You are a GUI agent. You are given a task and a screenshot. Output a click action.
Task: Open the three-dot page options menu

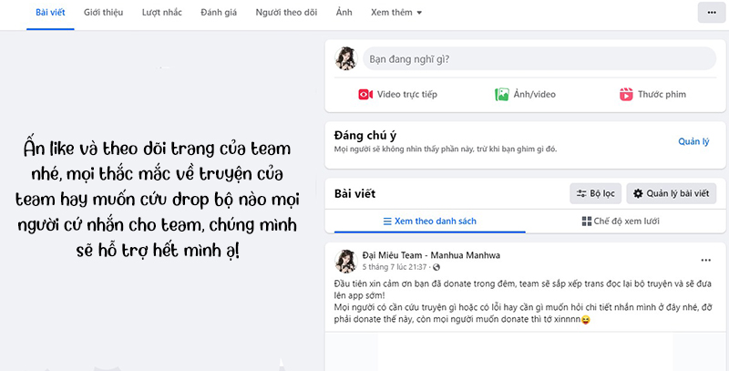coord(710,13)
